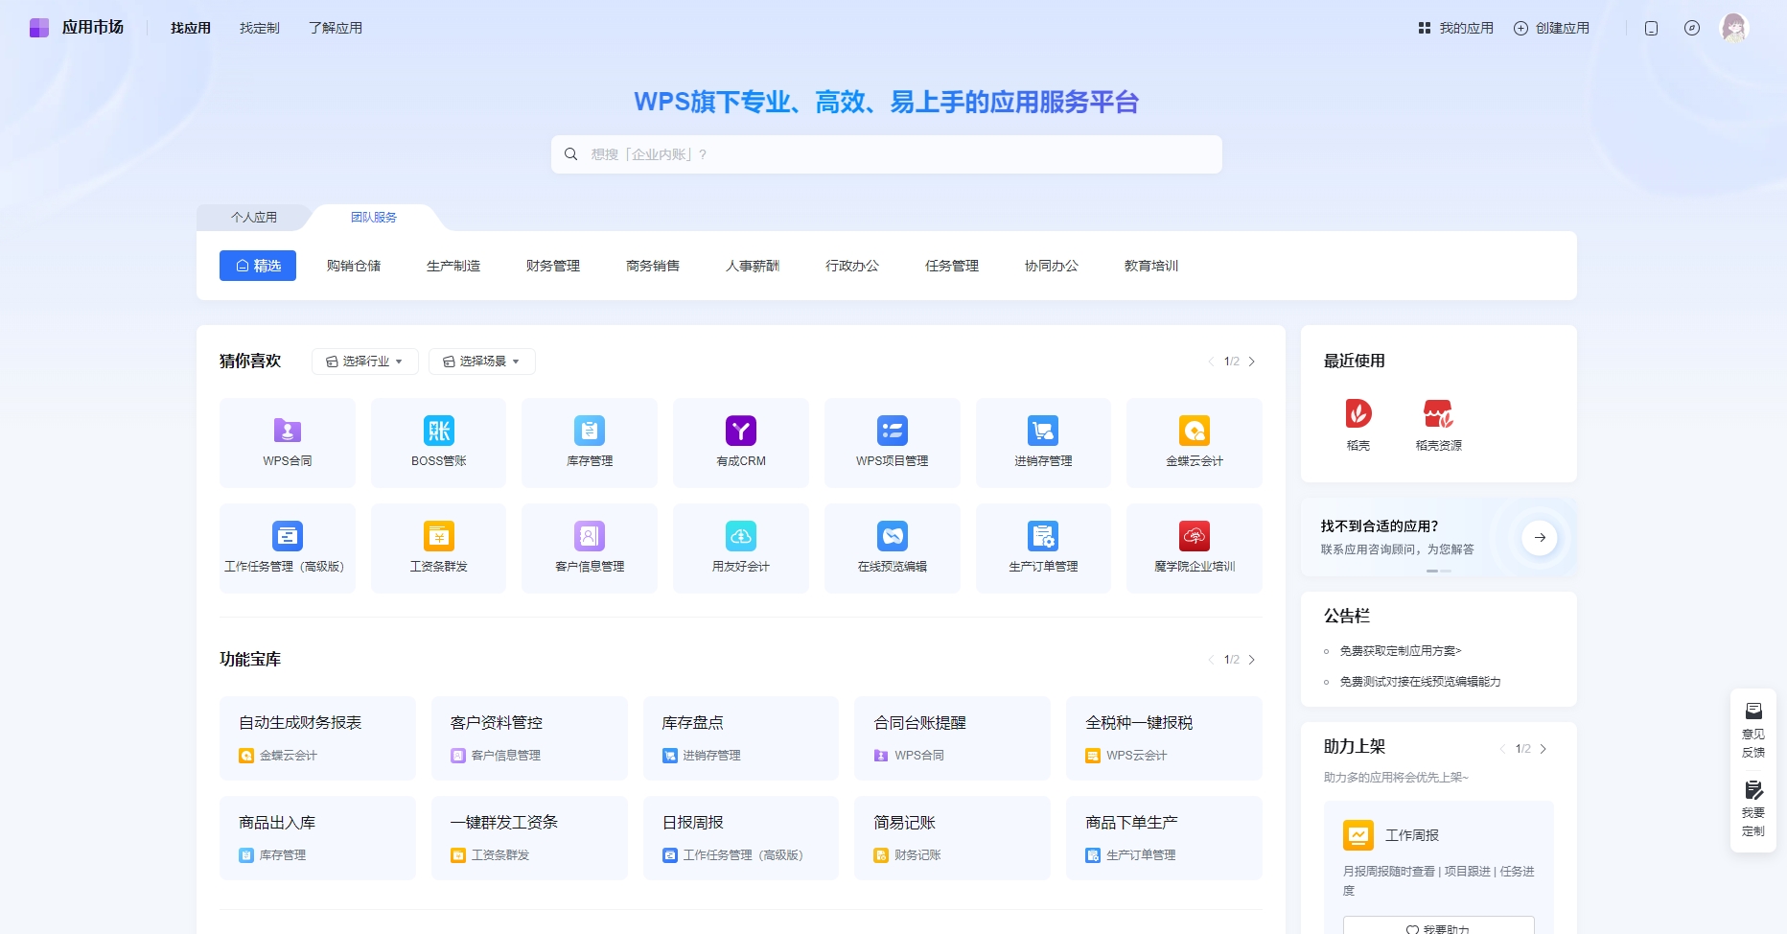
Task: Open the 合同台账提醒 function card
Action: (x=953, y=738)
